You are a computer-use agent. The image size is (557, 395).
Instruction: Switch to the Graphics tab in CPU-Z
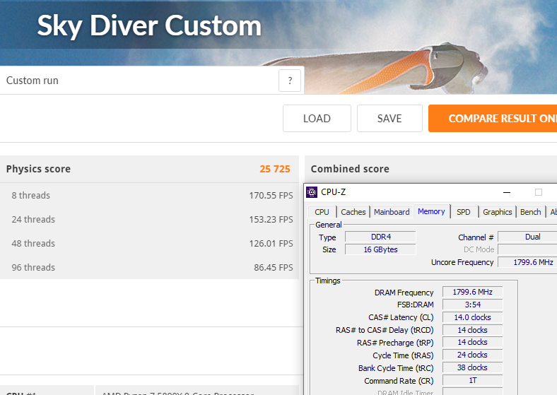498,212
